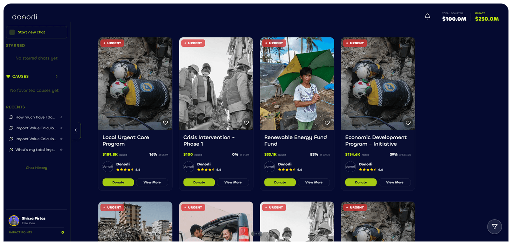Star the 'What's my total imp...' chat

(61, 150)
